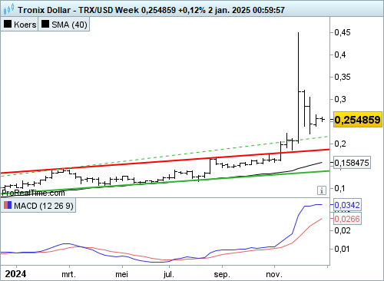Click the 0,01 MACD axis label
Viewport: 384px width, 281px height.
[343, 249]
